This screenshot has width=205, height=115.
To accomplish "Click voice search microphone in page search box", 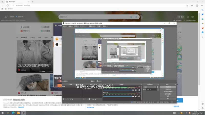I will [131, 17].
